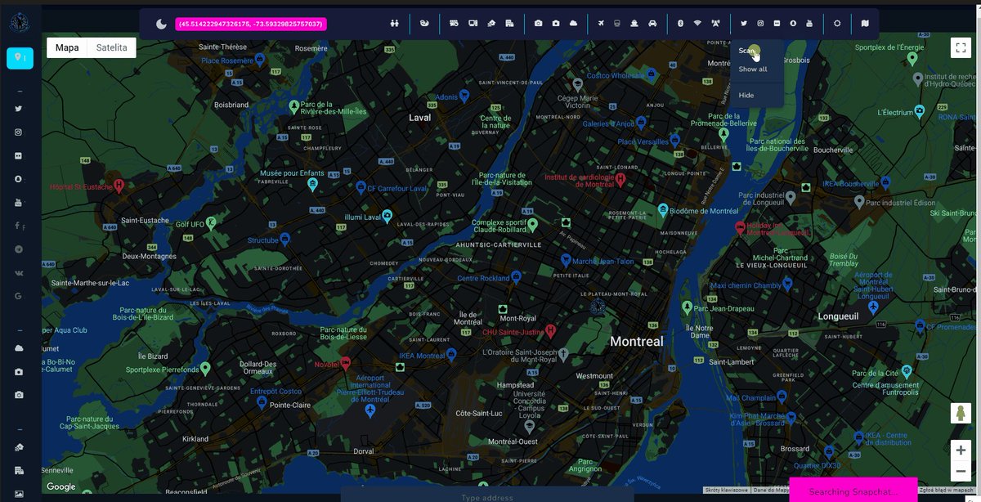Image resolution: width=981 pixels, height=502 pixels.
Task: Click the Centre Rockland map label
Action: pos(483,279)
